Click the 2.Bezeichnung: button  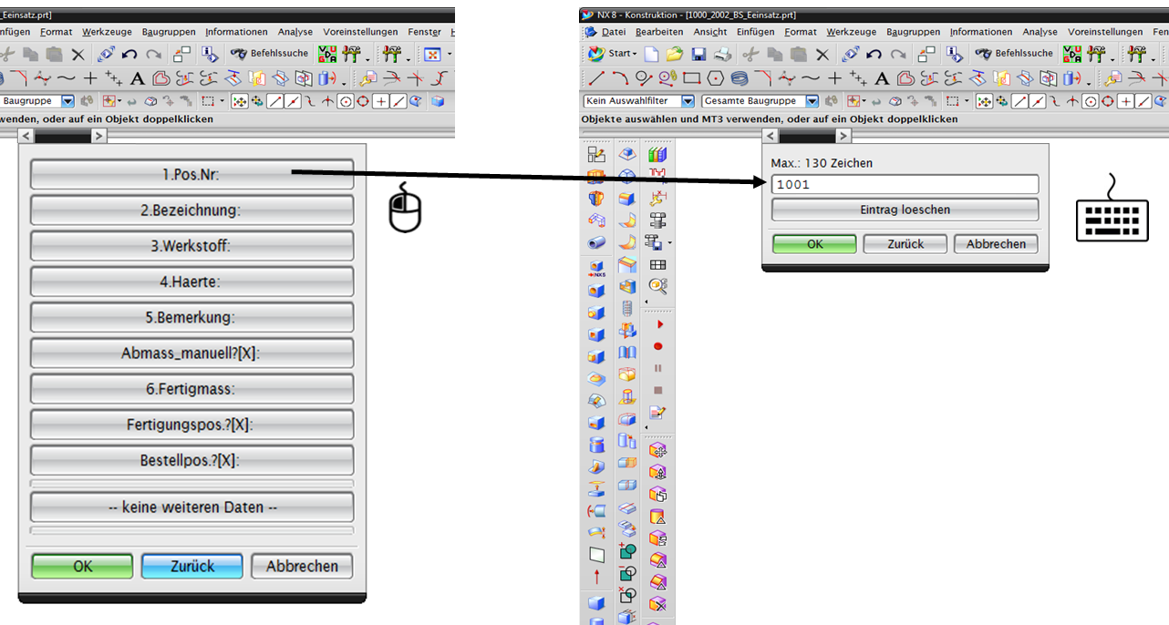pyautogui.click(x=191, y=210)
